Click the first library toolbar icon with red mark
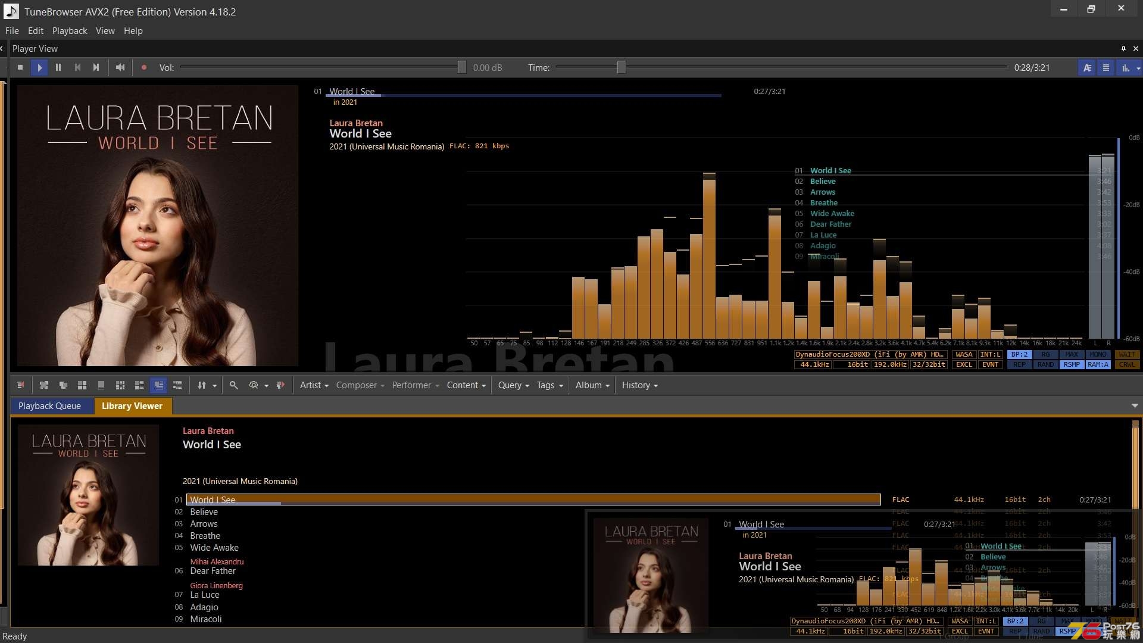Screen dimensions: 1143x643 click(20, 385)
